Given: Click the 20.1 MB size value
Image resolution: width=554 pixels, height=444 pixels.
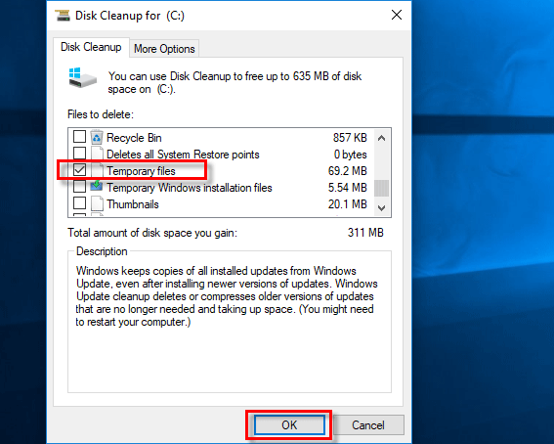Looking at the screenshot, I should [x=347, y=204].
